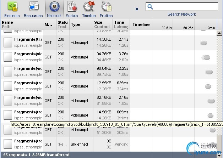Click file icon of 665ms request

click(x=8, y=115)
